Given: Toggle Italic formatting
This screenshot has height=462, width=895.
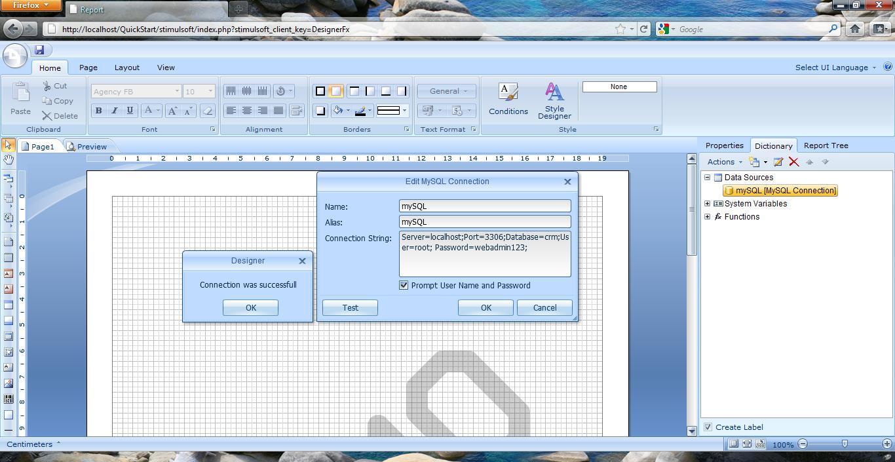Looking at the screenshot, I should click(x=114, y=111).
